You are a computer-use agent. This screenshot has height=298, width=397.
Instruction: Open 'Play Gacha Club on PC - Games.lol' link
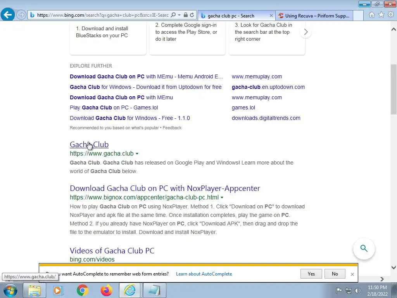click(x=114, y=107)
